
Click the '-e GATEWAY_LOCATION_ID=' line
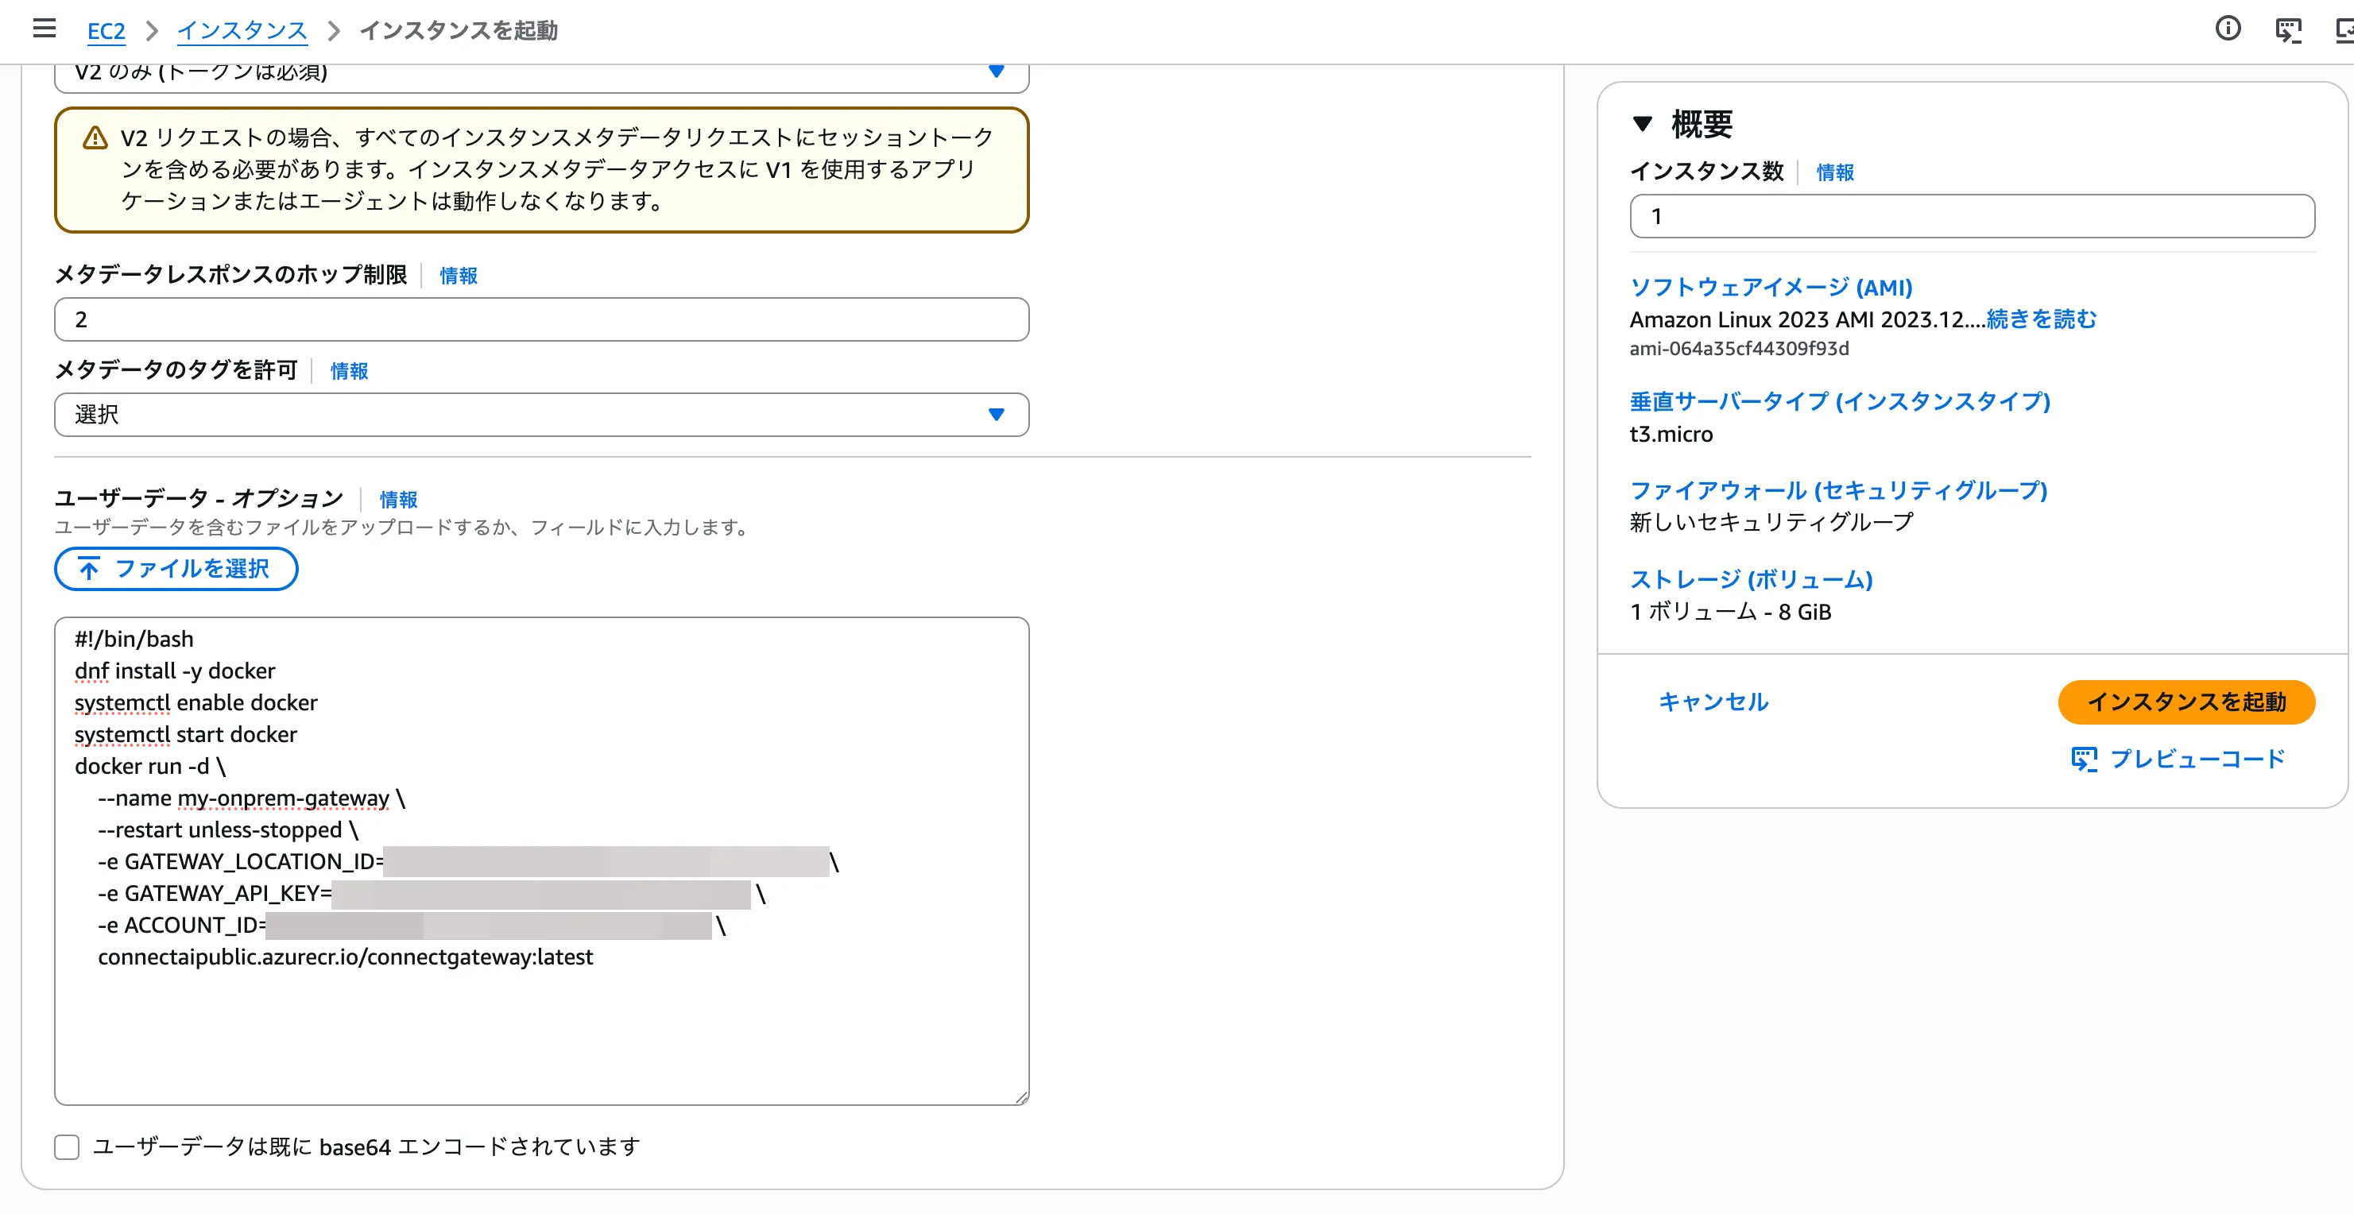coord(468,862)
